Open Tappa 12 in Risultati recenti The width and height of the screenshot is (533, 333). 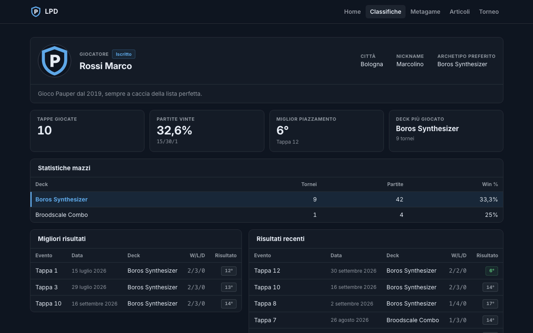(267, 271)
